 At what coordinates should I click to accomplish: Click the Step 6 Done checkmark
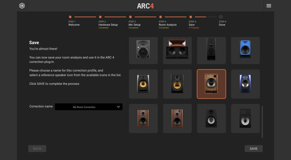pyautogui.click(x=221, y=17)
